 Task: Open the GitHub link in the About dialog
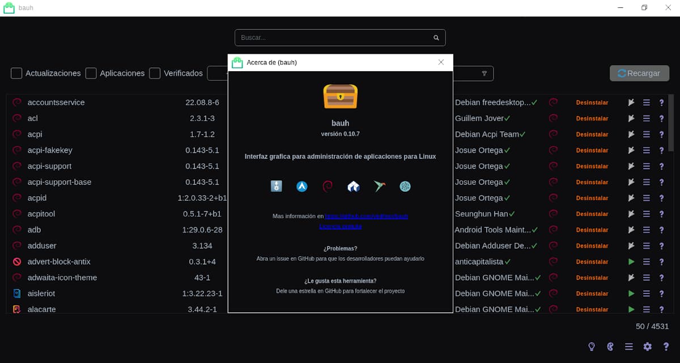367,216
